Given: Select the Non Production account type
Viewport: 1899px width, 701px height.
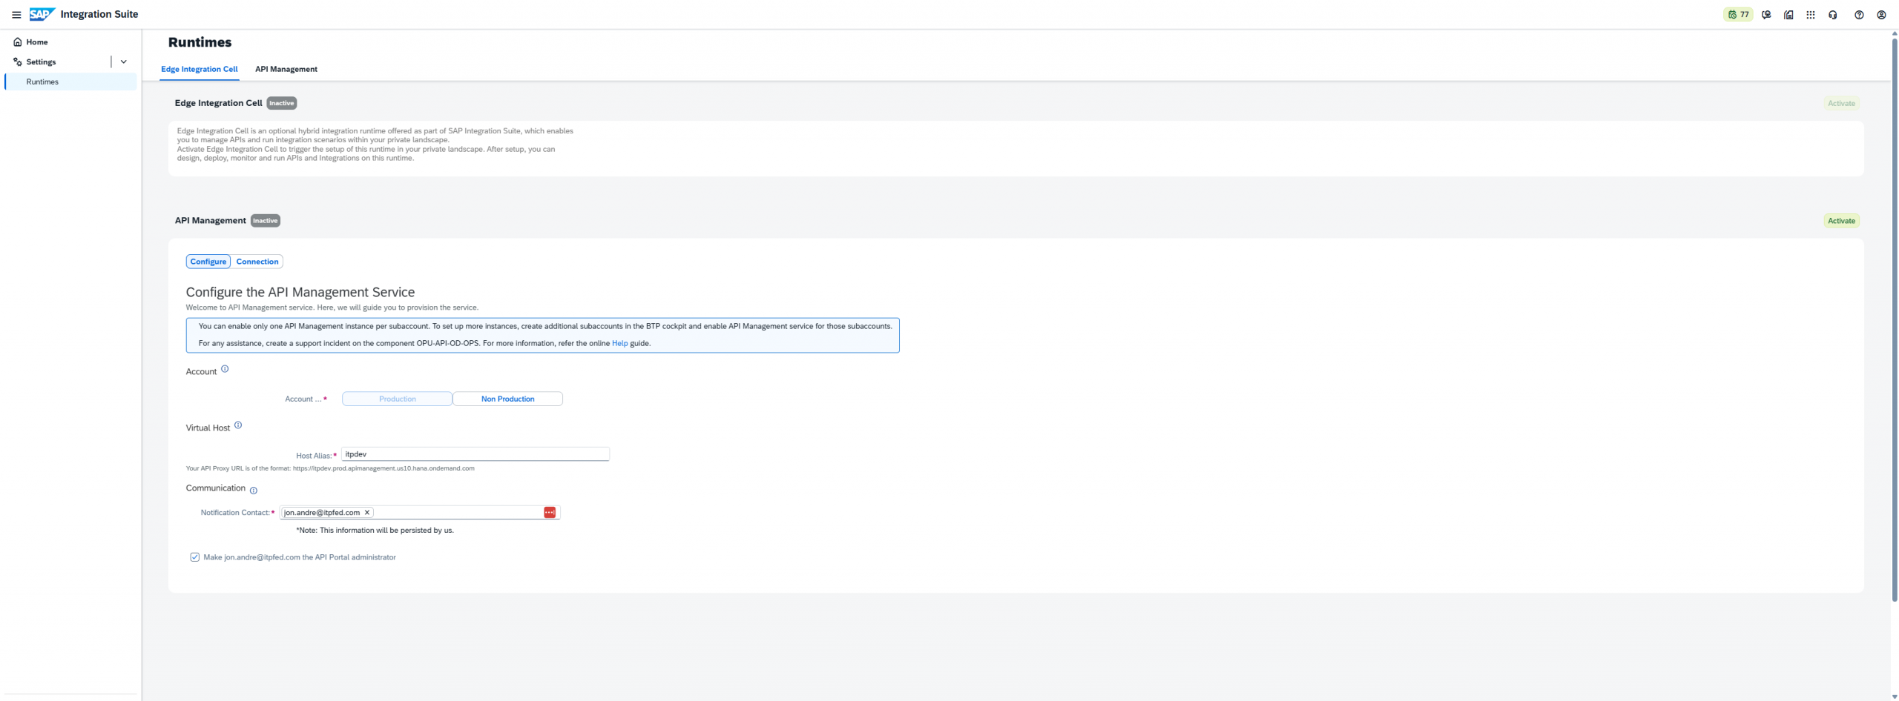Looking at the screenshot, I should point(507,399).
